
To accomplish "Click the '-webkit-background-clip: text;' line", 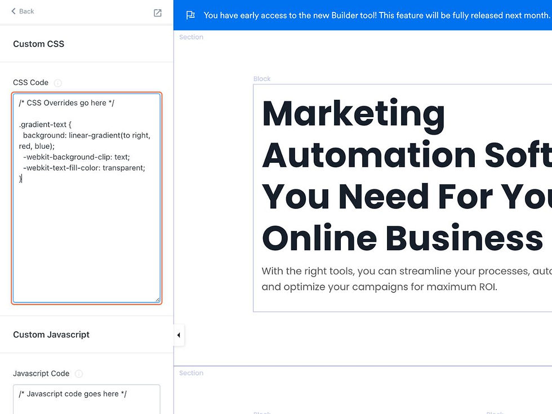I will pos(77,157).
